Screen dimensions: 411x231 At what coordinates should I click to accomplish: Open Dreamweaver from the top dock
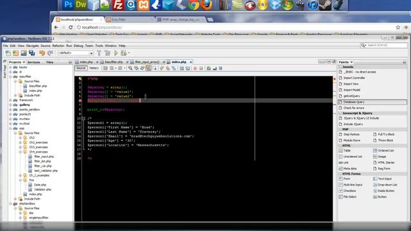pyautogui.click(x=81, y=5)
